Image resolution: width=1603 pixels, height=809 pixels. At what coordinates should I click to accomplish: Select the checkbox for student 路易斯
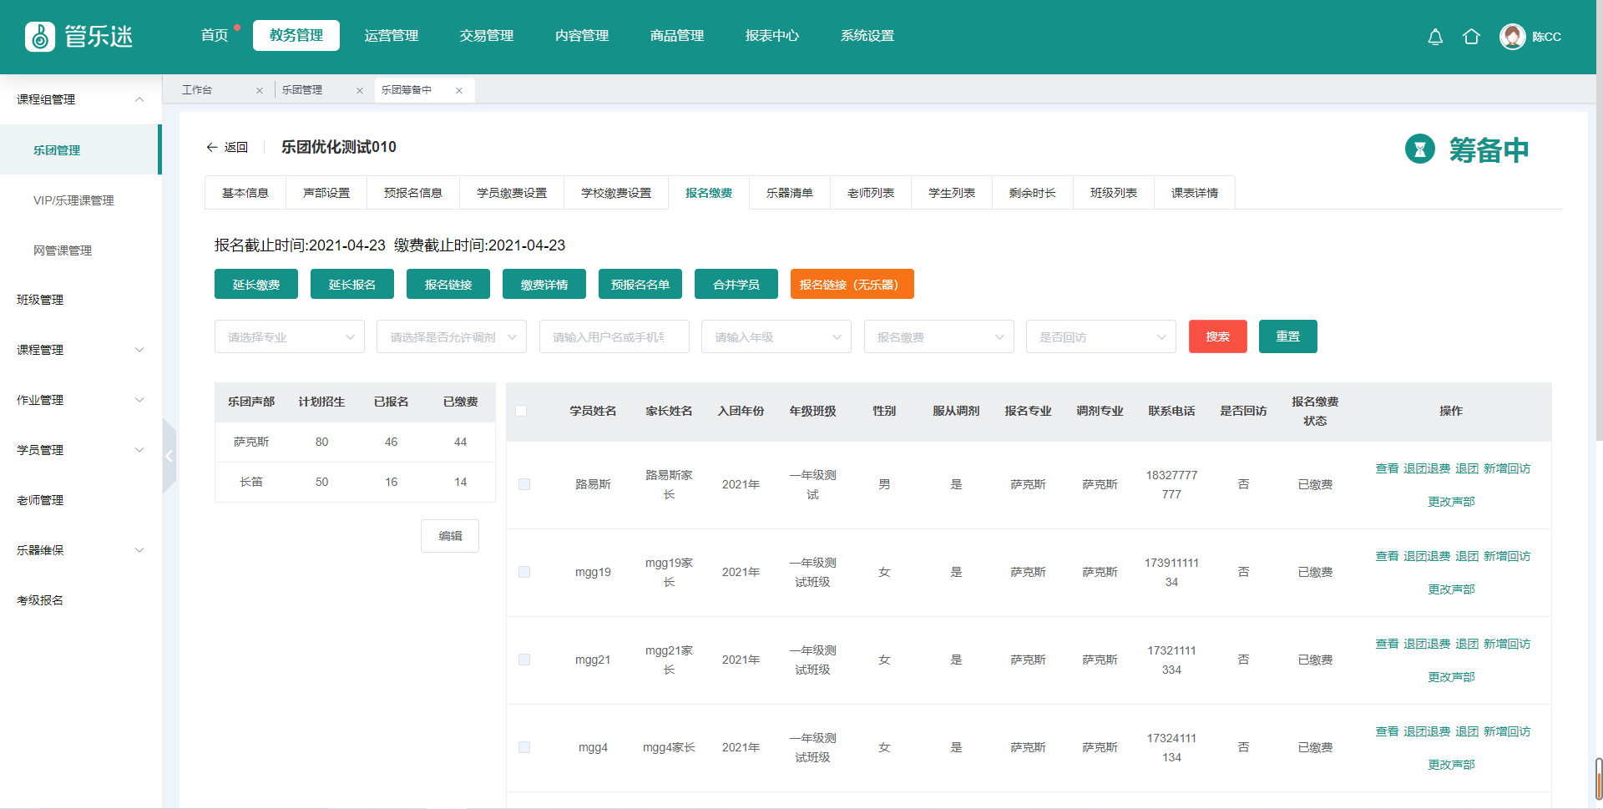click(524, 484)
